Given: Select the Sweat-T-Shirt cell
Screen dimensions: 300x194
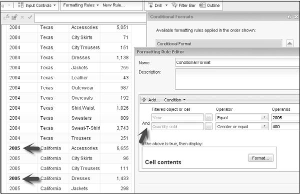Looking at the screenshot, I should coord(84,128).
